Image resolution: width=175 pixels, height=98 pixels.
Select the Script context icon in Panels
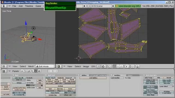click(x=25, y=71)
